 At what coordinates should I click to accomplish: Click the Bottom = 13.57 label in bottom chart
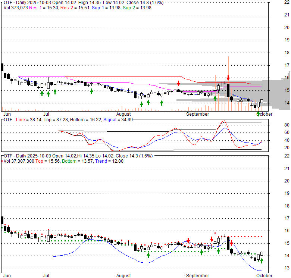click(77, 161)
